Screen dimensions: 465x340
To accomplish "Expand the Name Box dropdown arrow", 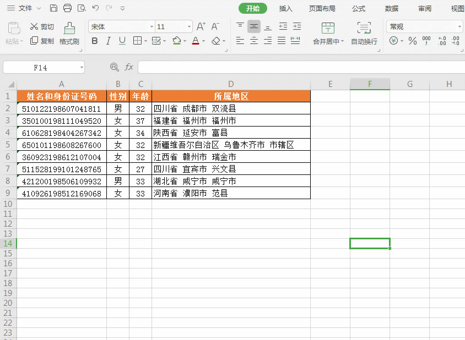I will 82,68.
